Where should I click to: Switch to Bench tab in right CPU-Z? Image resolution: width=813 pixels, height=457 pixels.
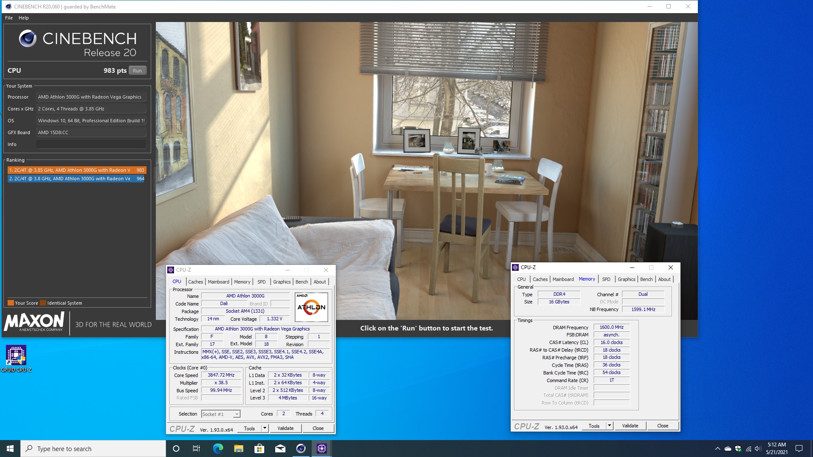click(x=646, y=279)
